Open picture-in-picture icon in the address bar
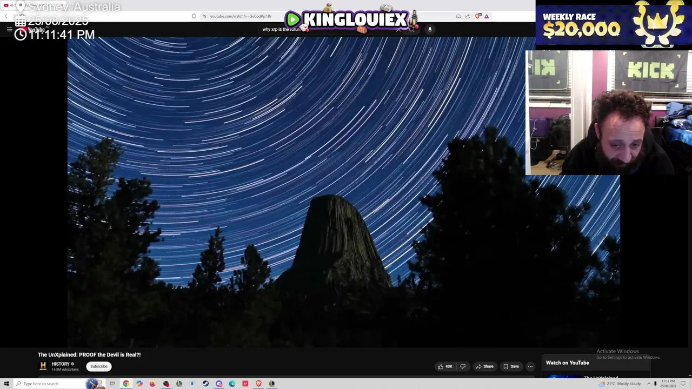Viewport: 692px width, 389px height. (x=458, y=16)
